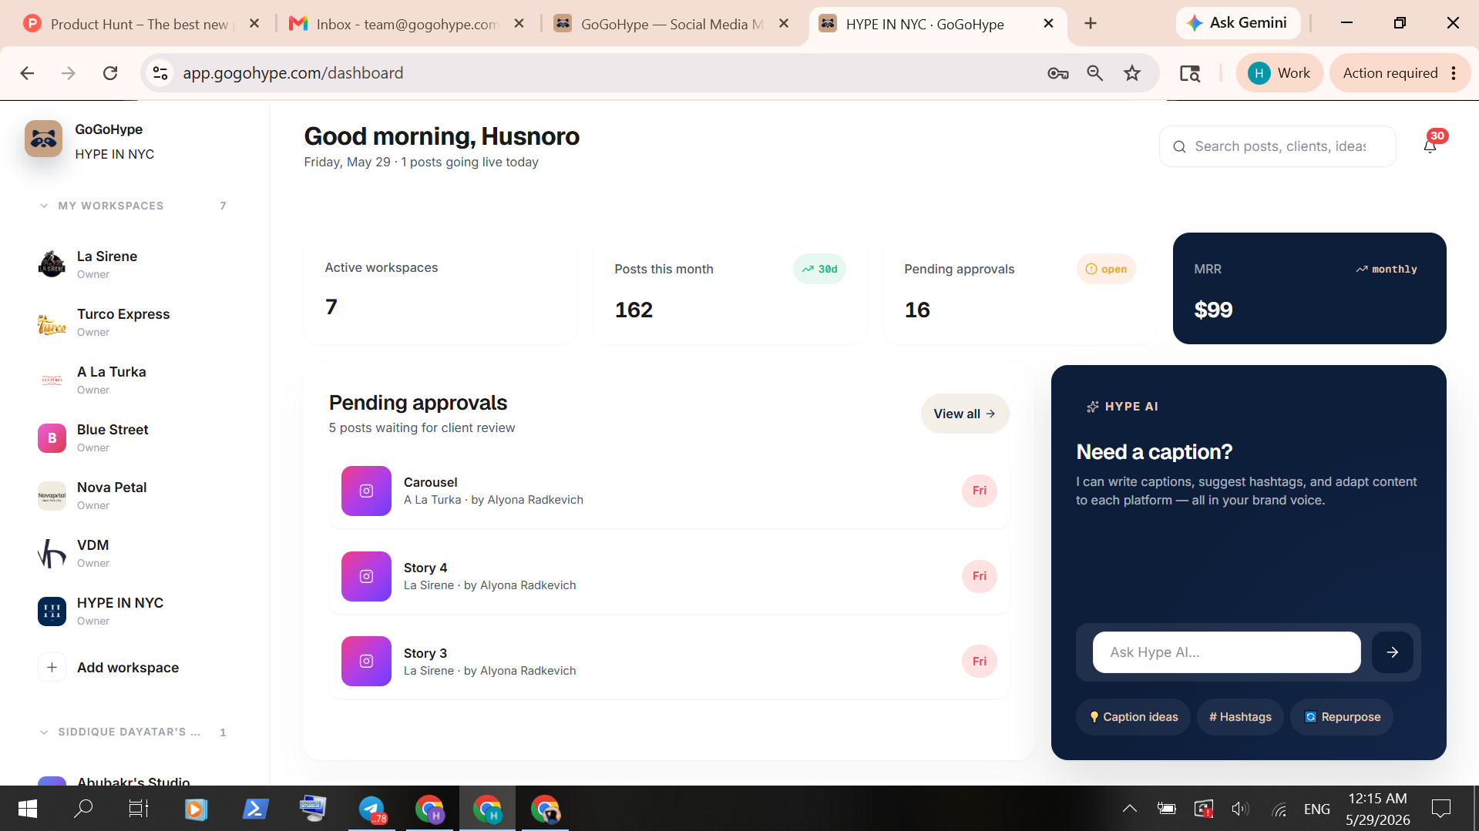Open Google Lens search icon in toolbar
Image resolution: width=1479 pixels, height=831 pixels.
click(1190, 73)
